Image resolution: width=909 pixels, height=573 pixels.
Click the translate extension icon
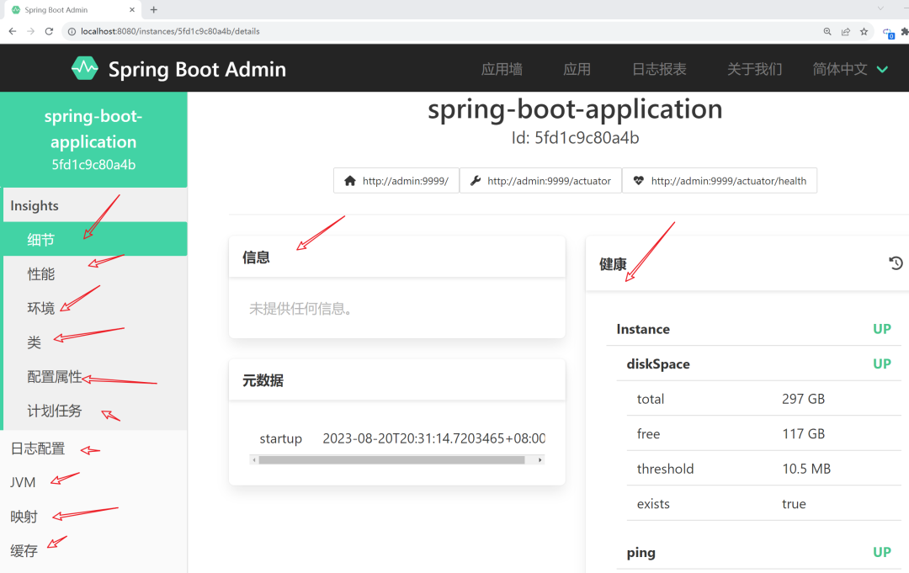[888, 33]
